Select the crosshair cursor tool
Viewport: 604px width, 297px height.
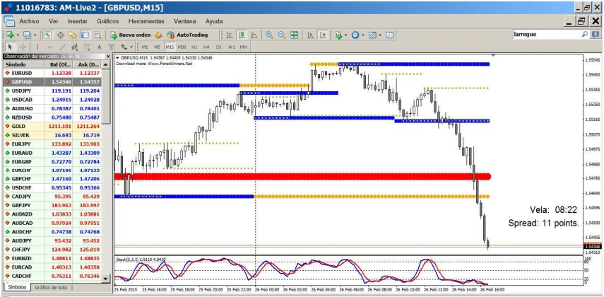pos(23,47)
